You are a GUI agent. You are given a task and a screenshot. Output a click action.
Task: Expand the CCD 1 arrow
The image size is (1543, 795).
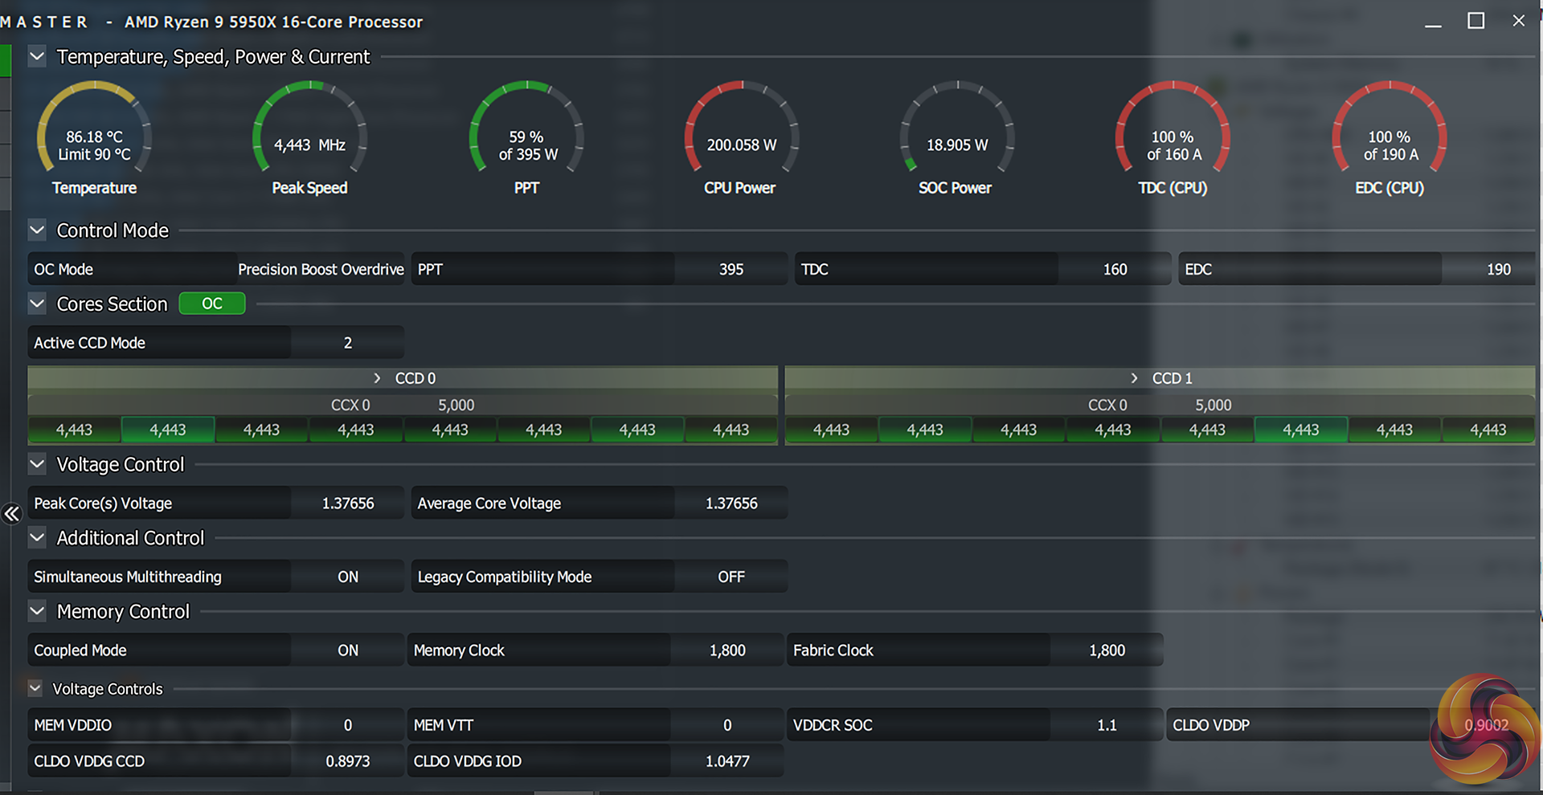[x=1134, y=378]
